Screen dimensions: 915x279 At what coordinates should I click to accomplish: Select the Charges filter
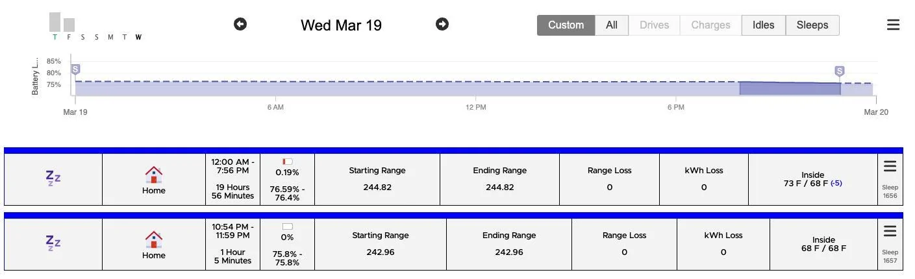[710, 25]
